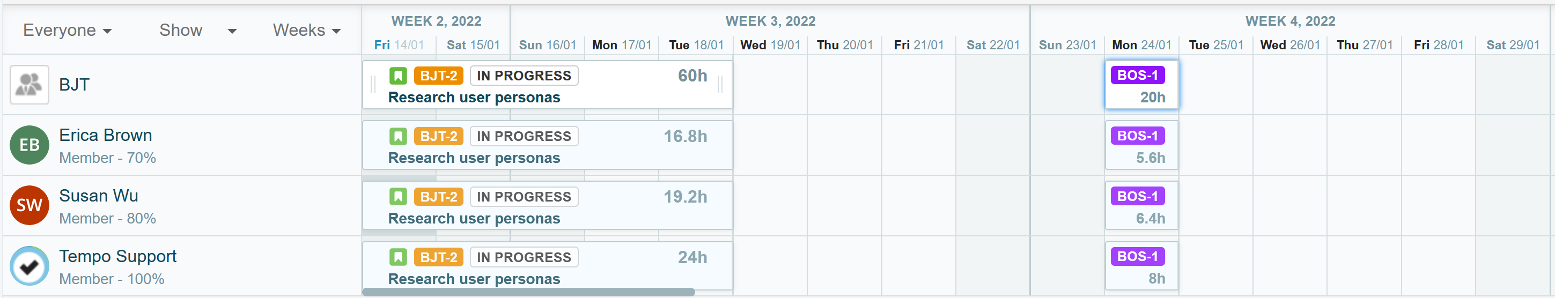Click the right resize handle of BJT's 60h plan
Image resolution: width=1555 pixels, height=298 pixels.
(720, 85)
